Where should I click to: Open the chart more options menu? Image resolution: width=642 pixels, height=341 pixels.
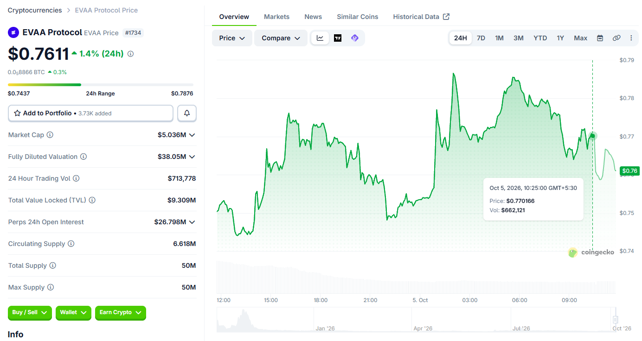coord(631,38)
